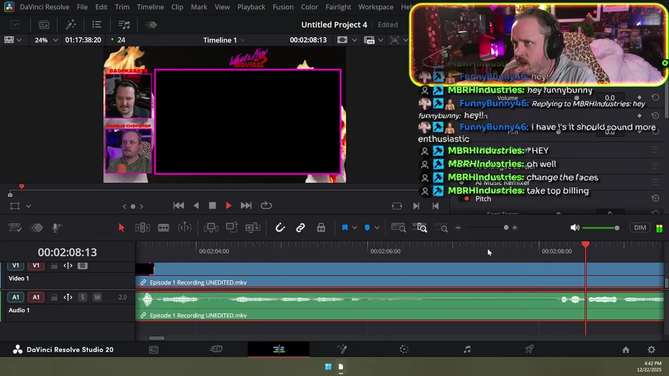The height and width of the screenshot is (376, 669).
Task: Open the Fusion page wand icon
Action: (x=342, y=349)
